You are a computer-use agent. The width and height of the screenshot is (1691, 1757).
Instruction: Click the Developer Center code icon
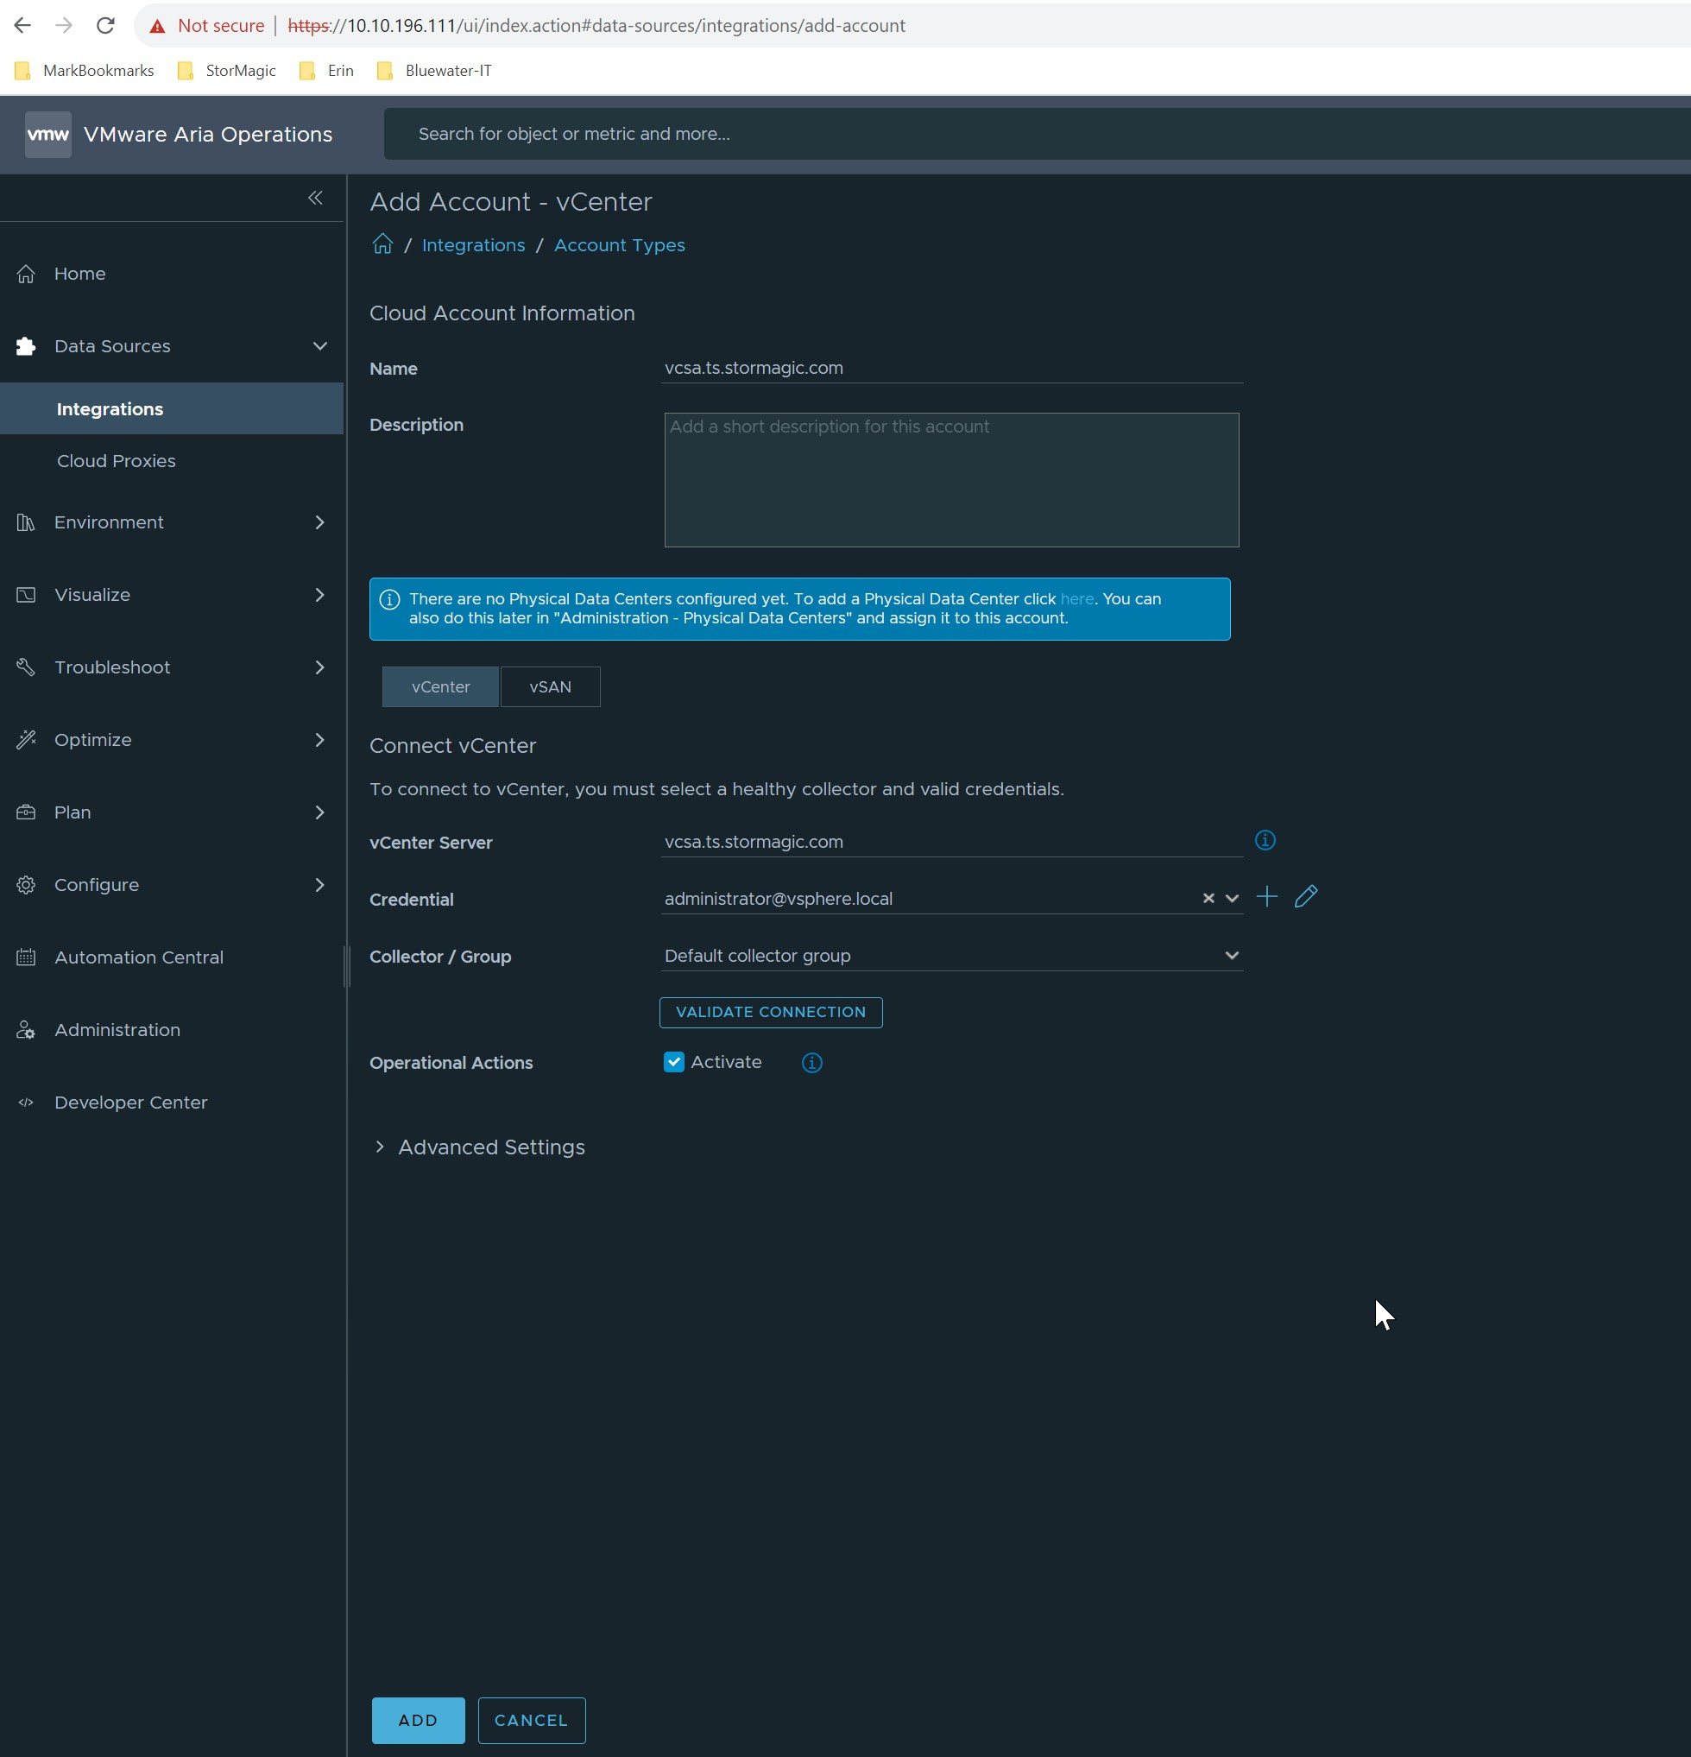pos(26,1103)
